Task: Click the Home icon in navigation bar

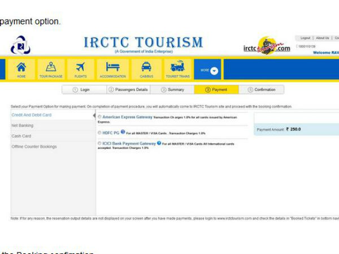Action: (x=21, y=69)
